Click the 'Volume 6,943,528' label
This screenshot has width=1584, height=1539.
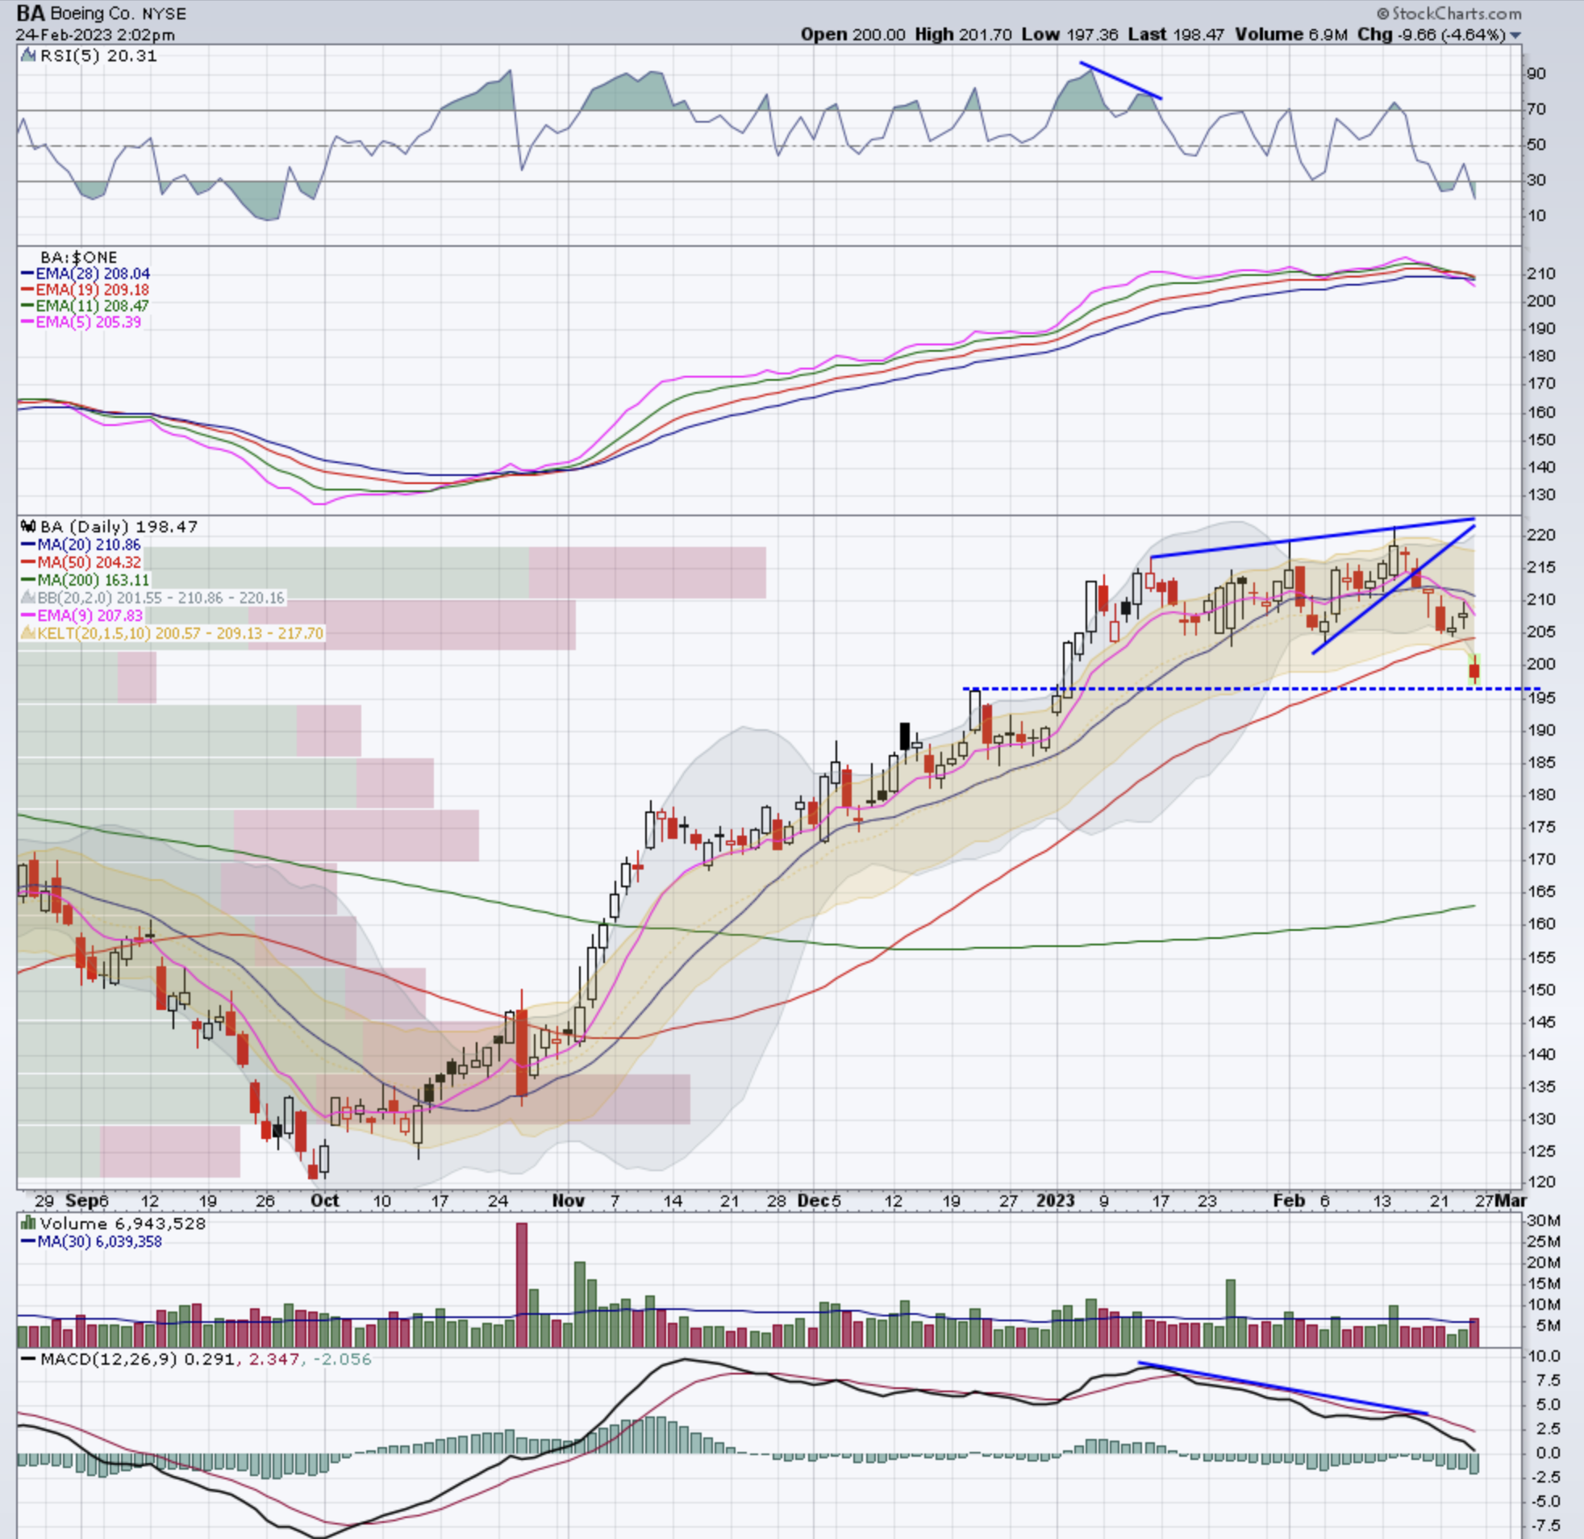123,1224
